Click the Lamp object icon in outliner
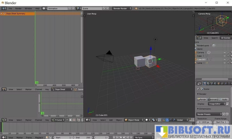 195,63
